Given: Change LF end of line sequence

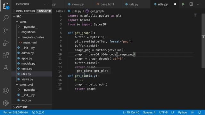Looking at the screenshot, I should pos(173,112).
